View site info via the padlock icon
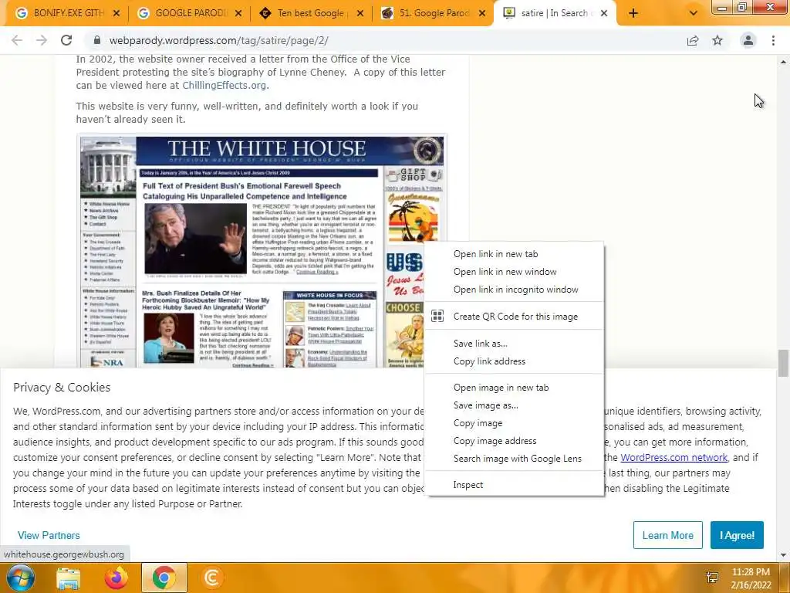Viewport: 790px width, 593px height. click(x=97, y=40)
